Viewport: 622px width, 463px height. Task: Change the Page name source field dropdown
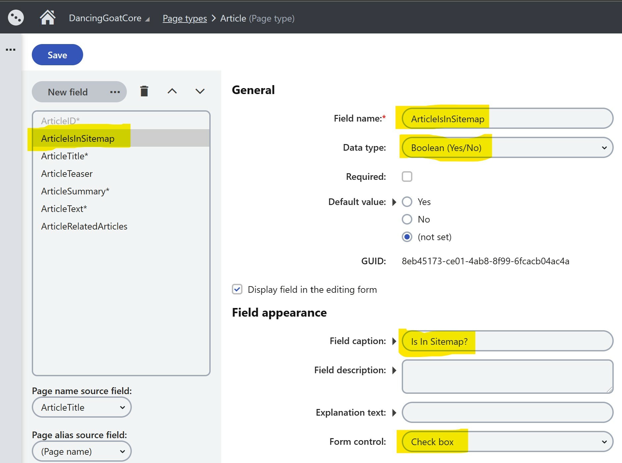[82, 407]
